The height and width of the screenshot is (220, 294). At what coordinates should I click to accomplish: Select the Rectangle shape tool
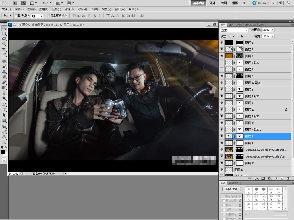click(x=4, y=120)
